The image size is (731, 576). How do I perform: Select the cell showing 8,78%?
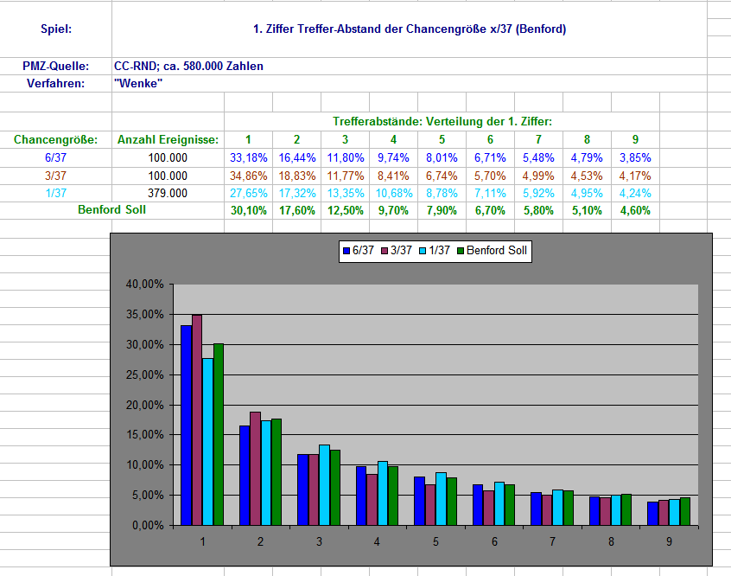coord(442,193)
